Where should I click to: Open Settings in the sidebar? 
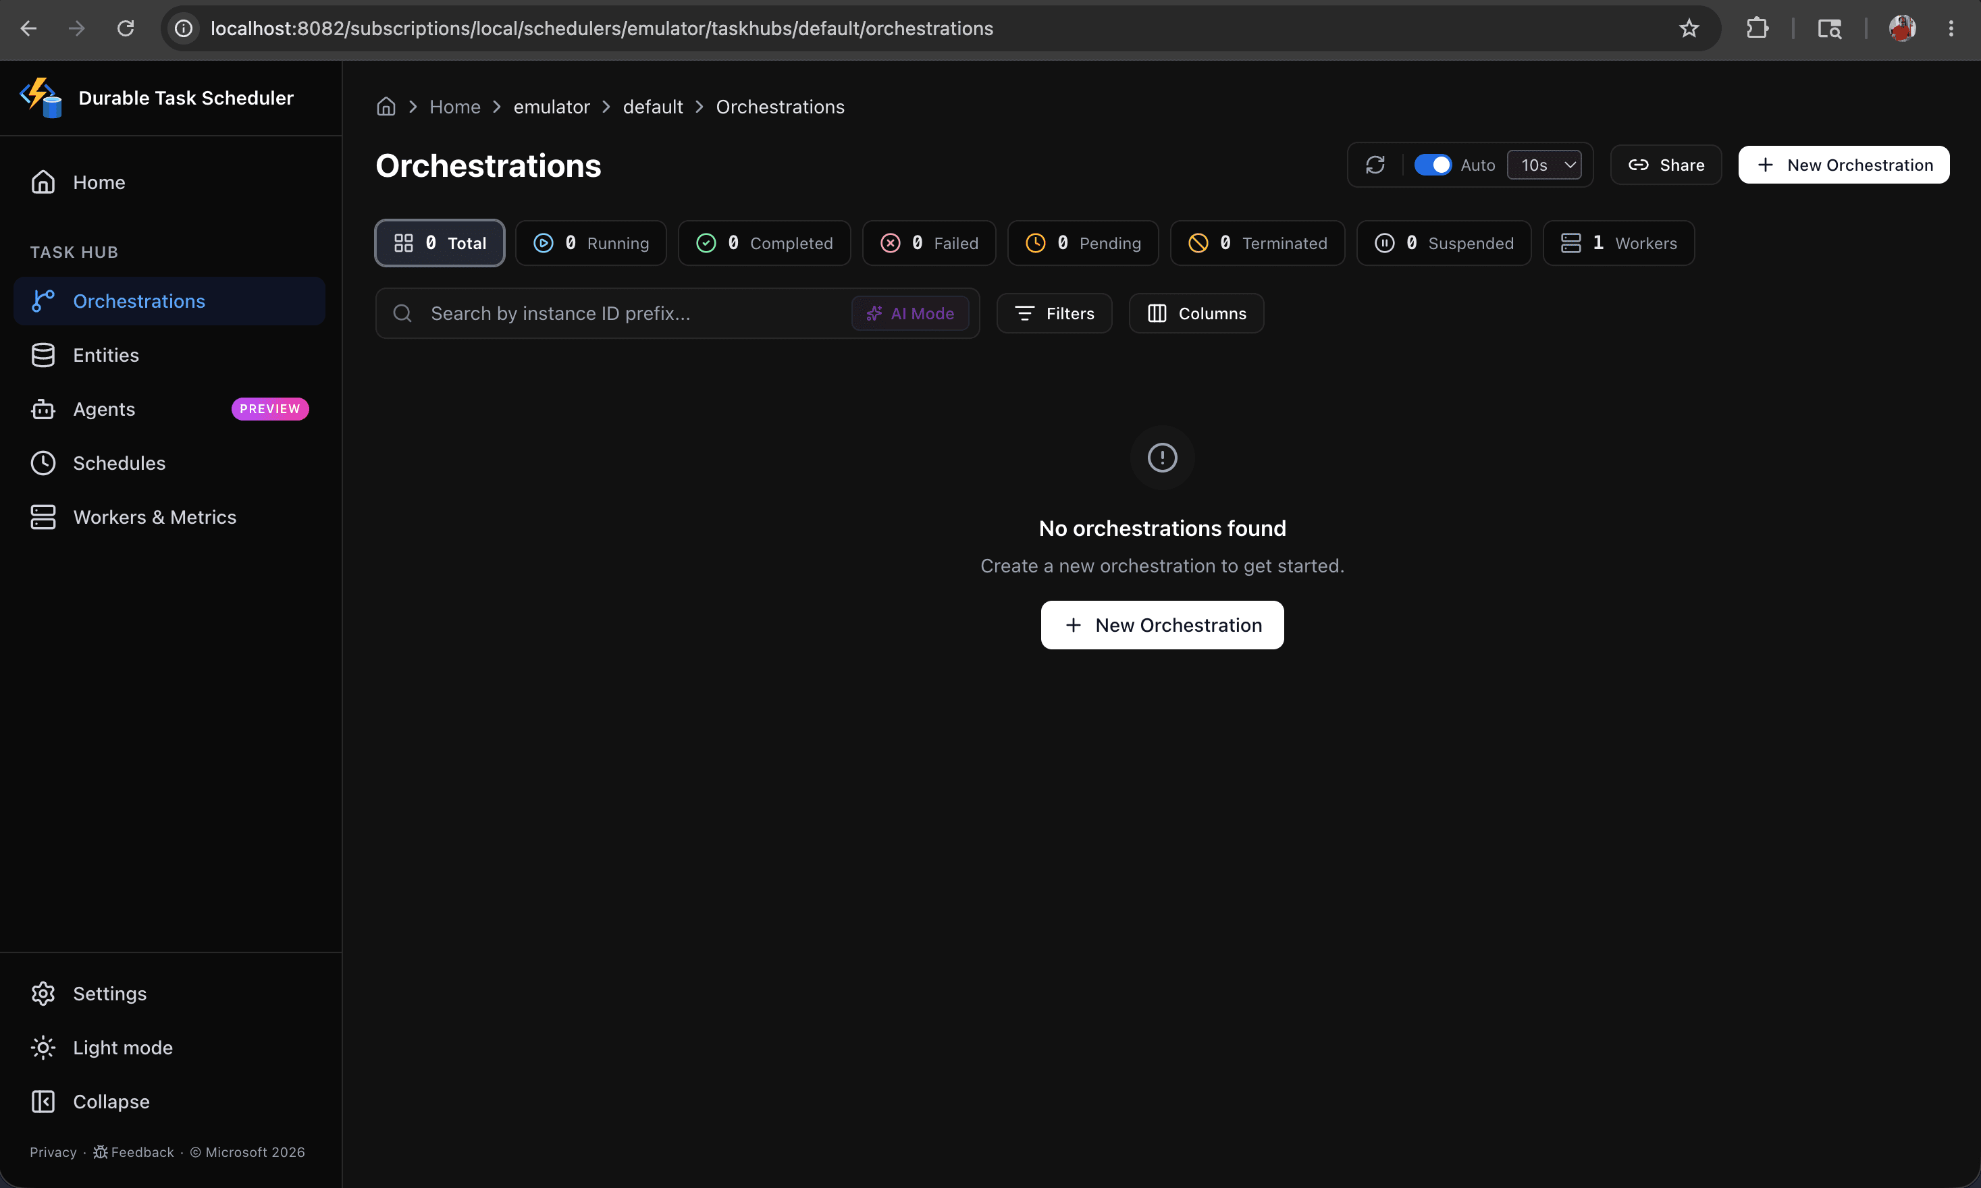169,994
